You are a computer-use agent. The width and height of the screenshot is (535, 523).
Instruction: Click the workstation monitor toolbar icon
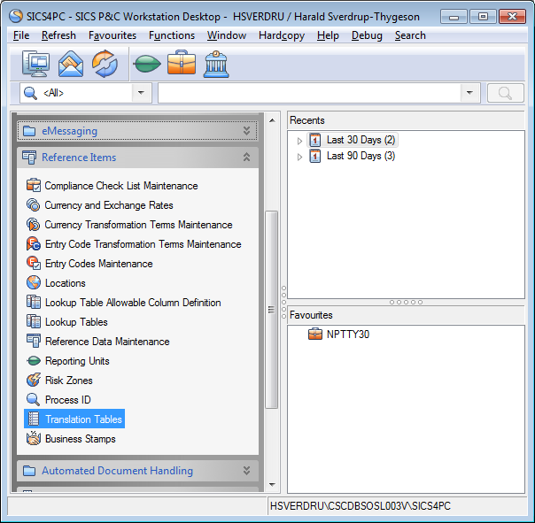[35, 65]
